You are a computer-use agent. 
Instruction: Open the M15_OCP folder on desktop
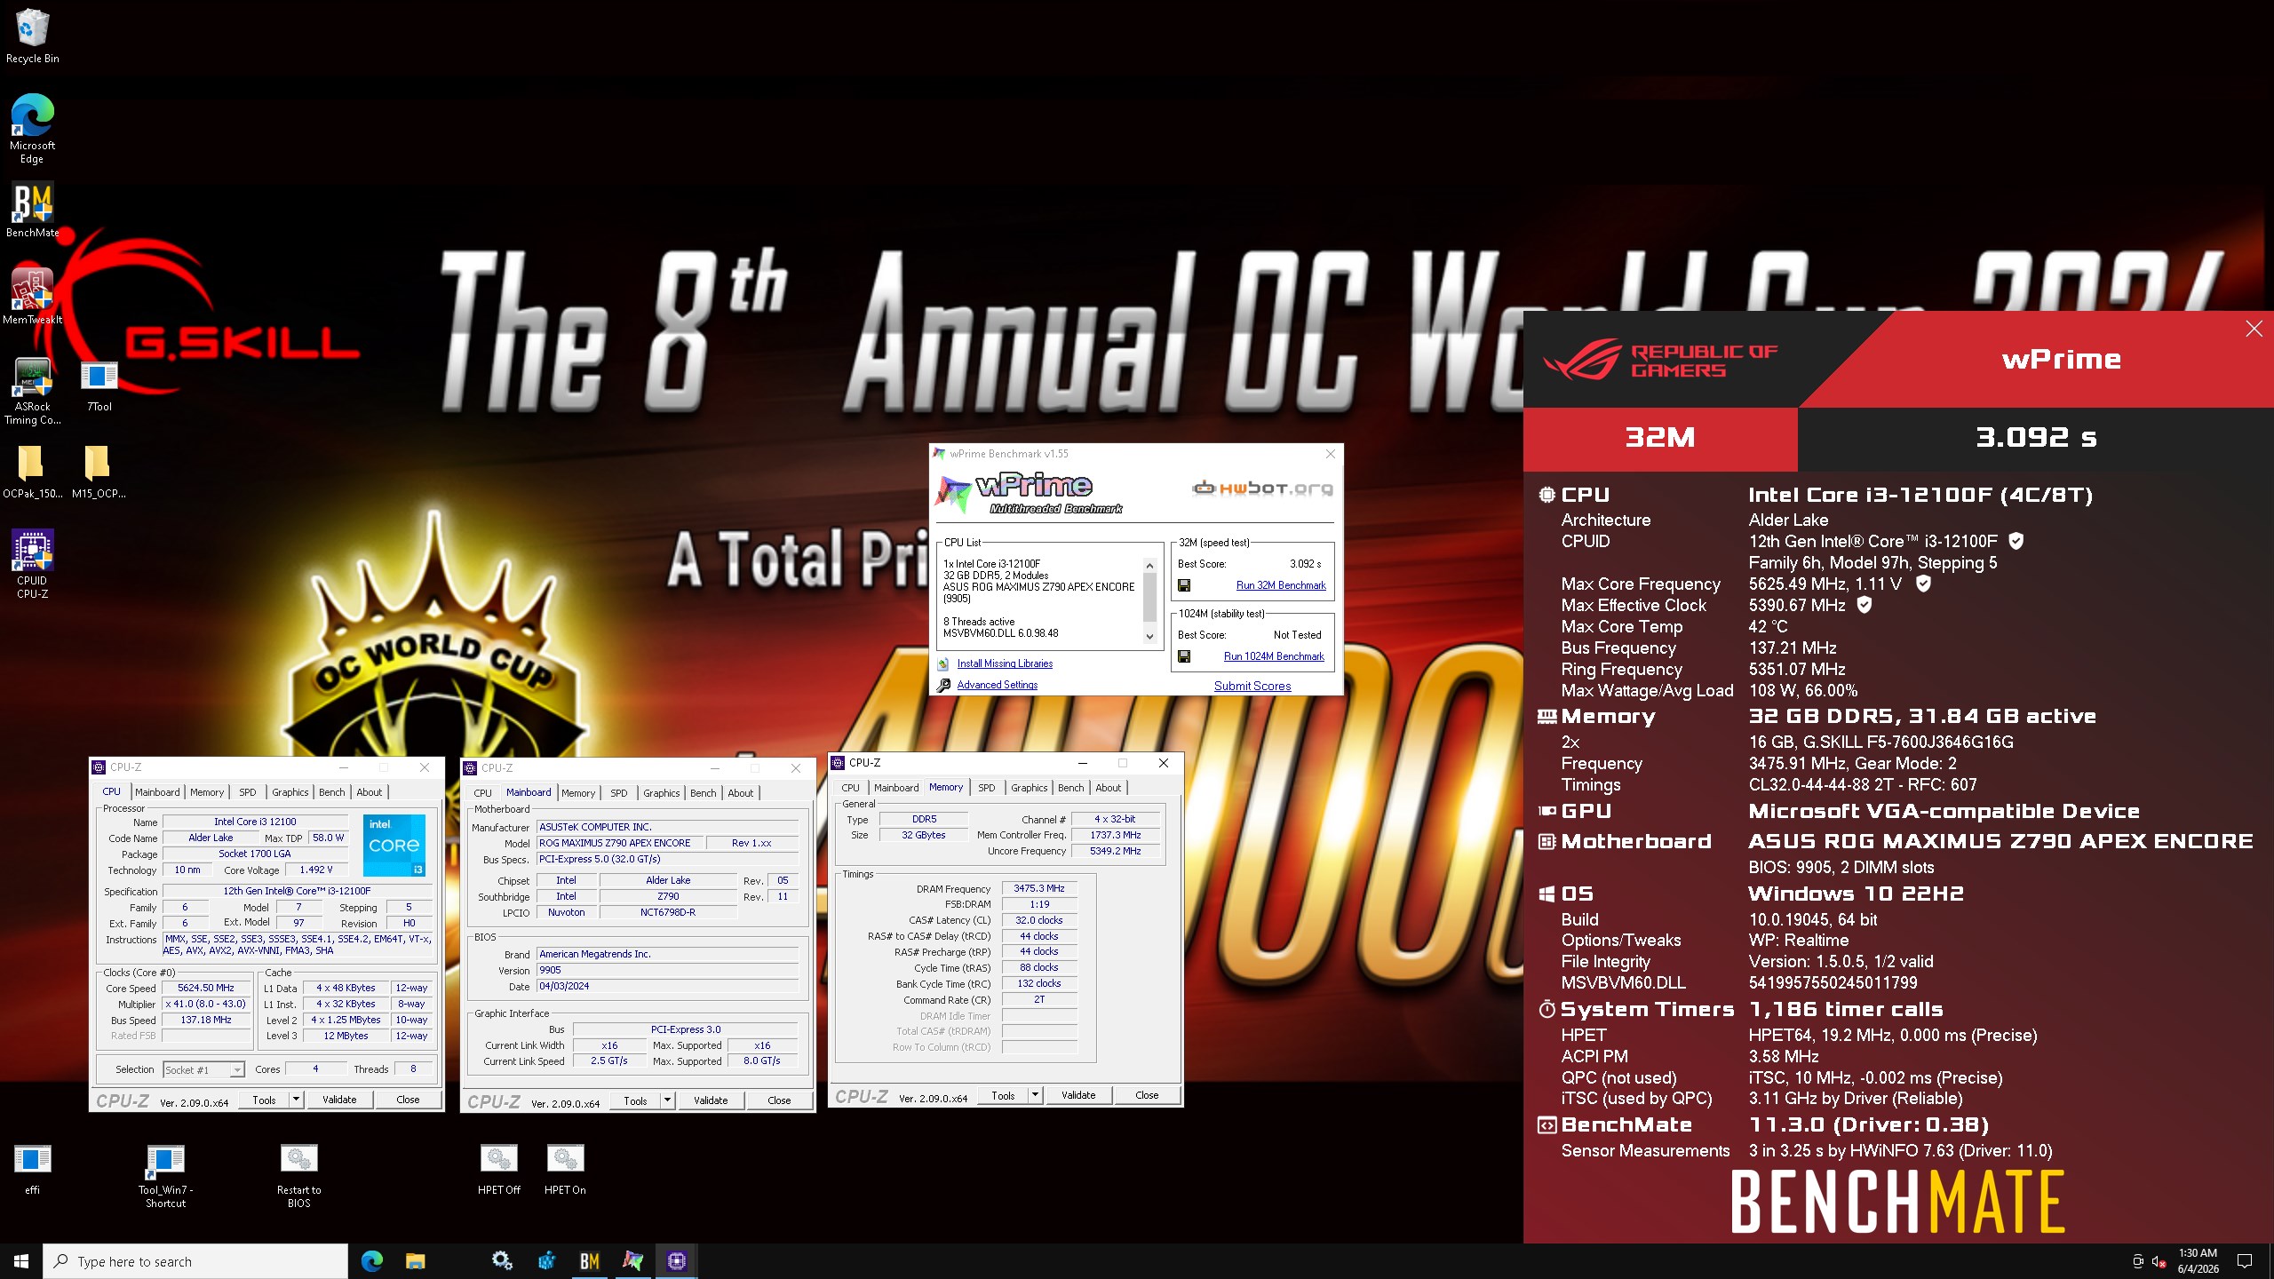(x=99, y=471)
